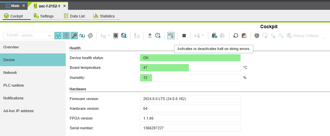The height and width of the screenshot is (136, 330).
Task: Click the greyed SD card up arrow icon
Action: click(222, 36)
